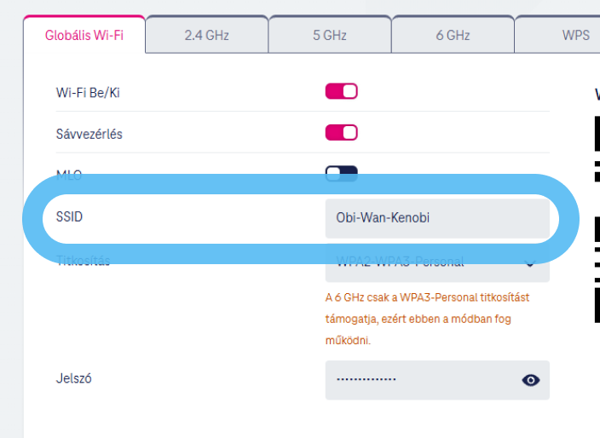
Task: Click the SSID label text
Action: coord(69,217)
